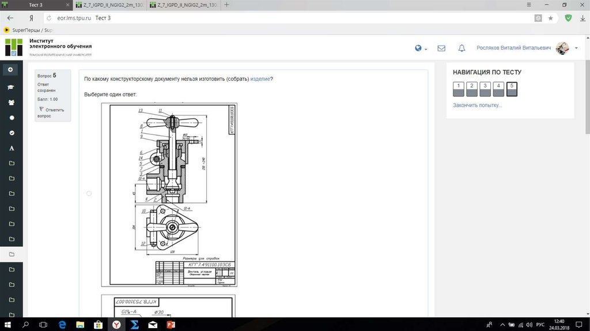590x331 pixels.
Task: Expand sidebar with top arrow button
Action: tap(10, 70)
